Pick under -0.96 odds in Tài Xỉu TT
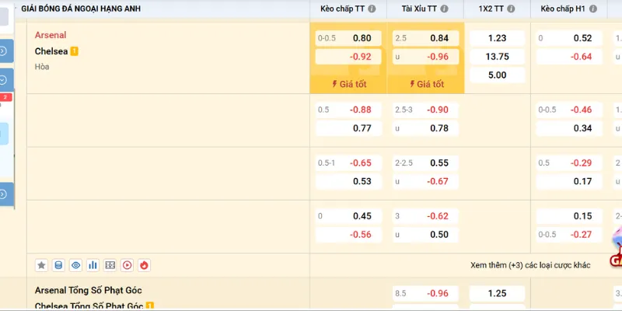The image size is (622, 311). coord(425,57)
